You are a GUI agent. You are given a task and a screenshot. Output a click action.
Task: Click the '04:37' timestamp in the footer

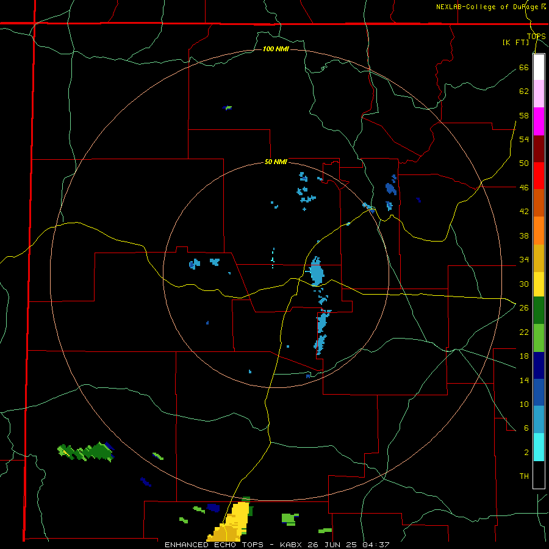[376, 545]
